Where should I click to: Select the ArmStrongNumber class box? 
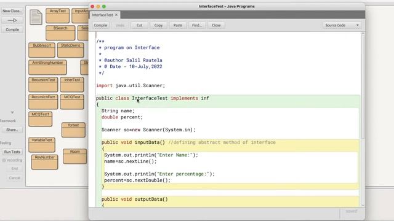(x=47, y=67)
